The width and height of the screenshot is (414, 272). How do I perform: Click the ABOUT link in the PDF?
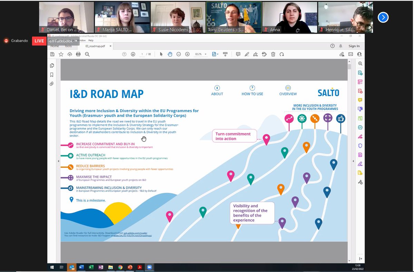tap(217, 91)
